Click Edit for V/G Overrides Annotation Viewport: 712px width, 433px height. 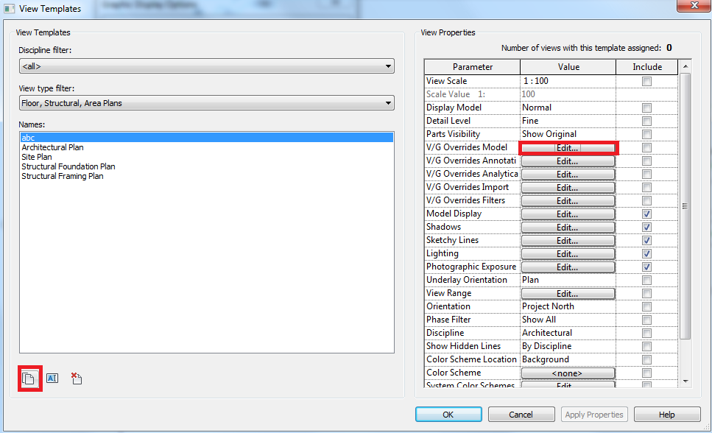[x=568, y=161]
